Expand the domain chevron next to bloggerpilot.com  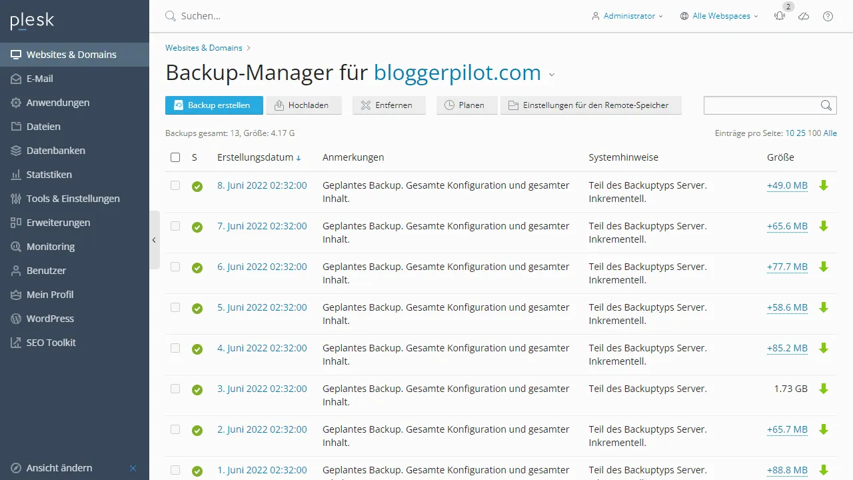(x=552, y=75)
